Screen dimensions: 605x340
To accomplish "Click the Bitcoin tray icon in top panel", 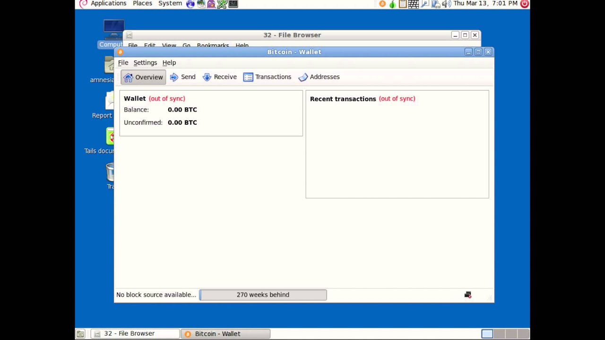I will 382,4.
